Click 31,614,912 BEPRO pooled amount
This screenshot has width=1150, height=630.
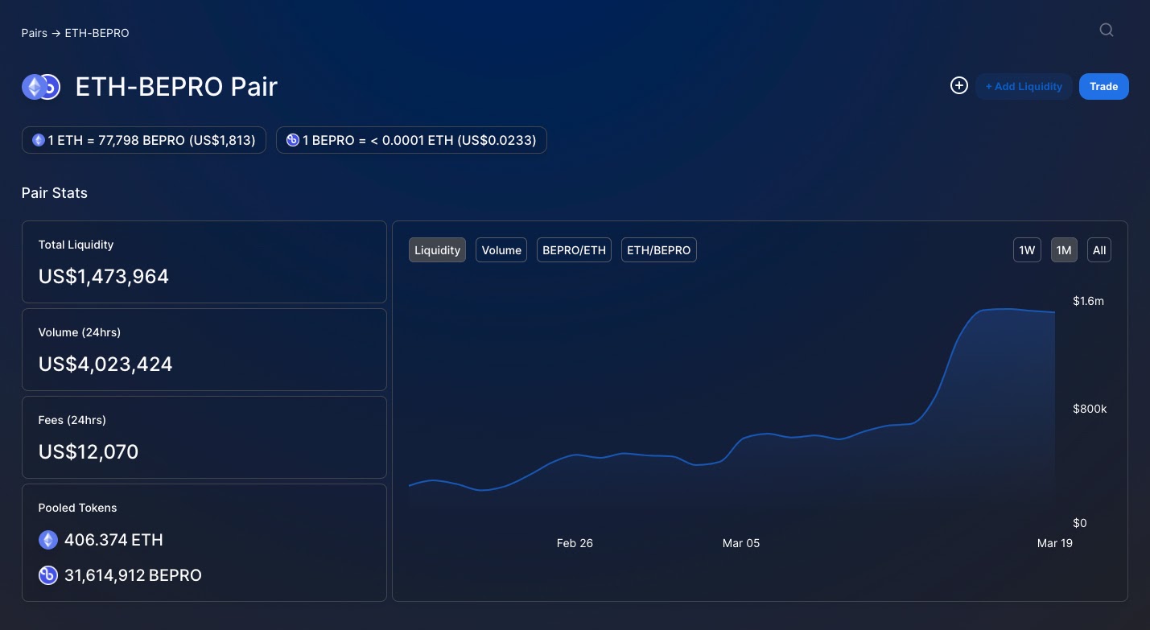[133, 575]
